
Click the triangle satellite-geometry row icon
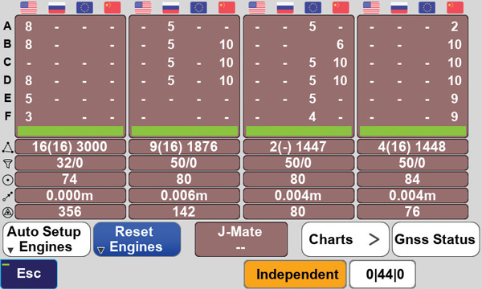(x=8, y=148)
